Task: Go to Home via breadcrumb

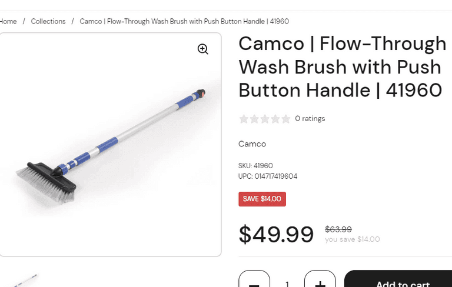Action: [x=8, y=21]
